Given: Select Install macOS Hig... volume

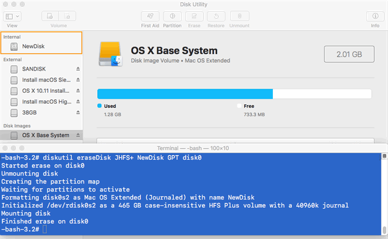Looking at the screenshot, I should tap(41, 102).
